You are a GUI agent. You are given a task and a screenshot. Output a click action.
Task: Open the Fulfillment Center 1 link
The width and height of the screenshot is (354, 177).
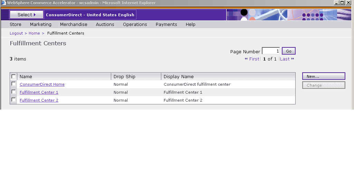(x=39, y=92)
